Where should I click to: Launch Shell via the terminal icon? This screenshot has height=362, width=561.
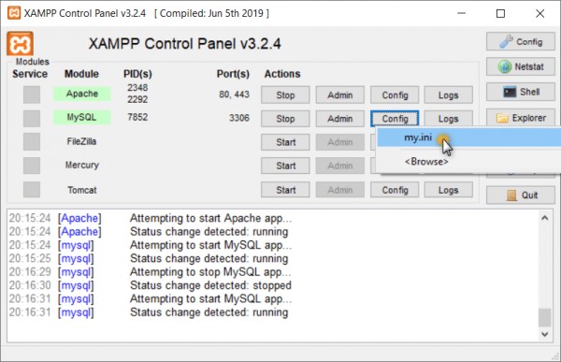tap(510, 92)
